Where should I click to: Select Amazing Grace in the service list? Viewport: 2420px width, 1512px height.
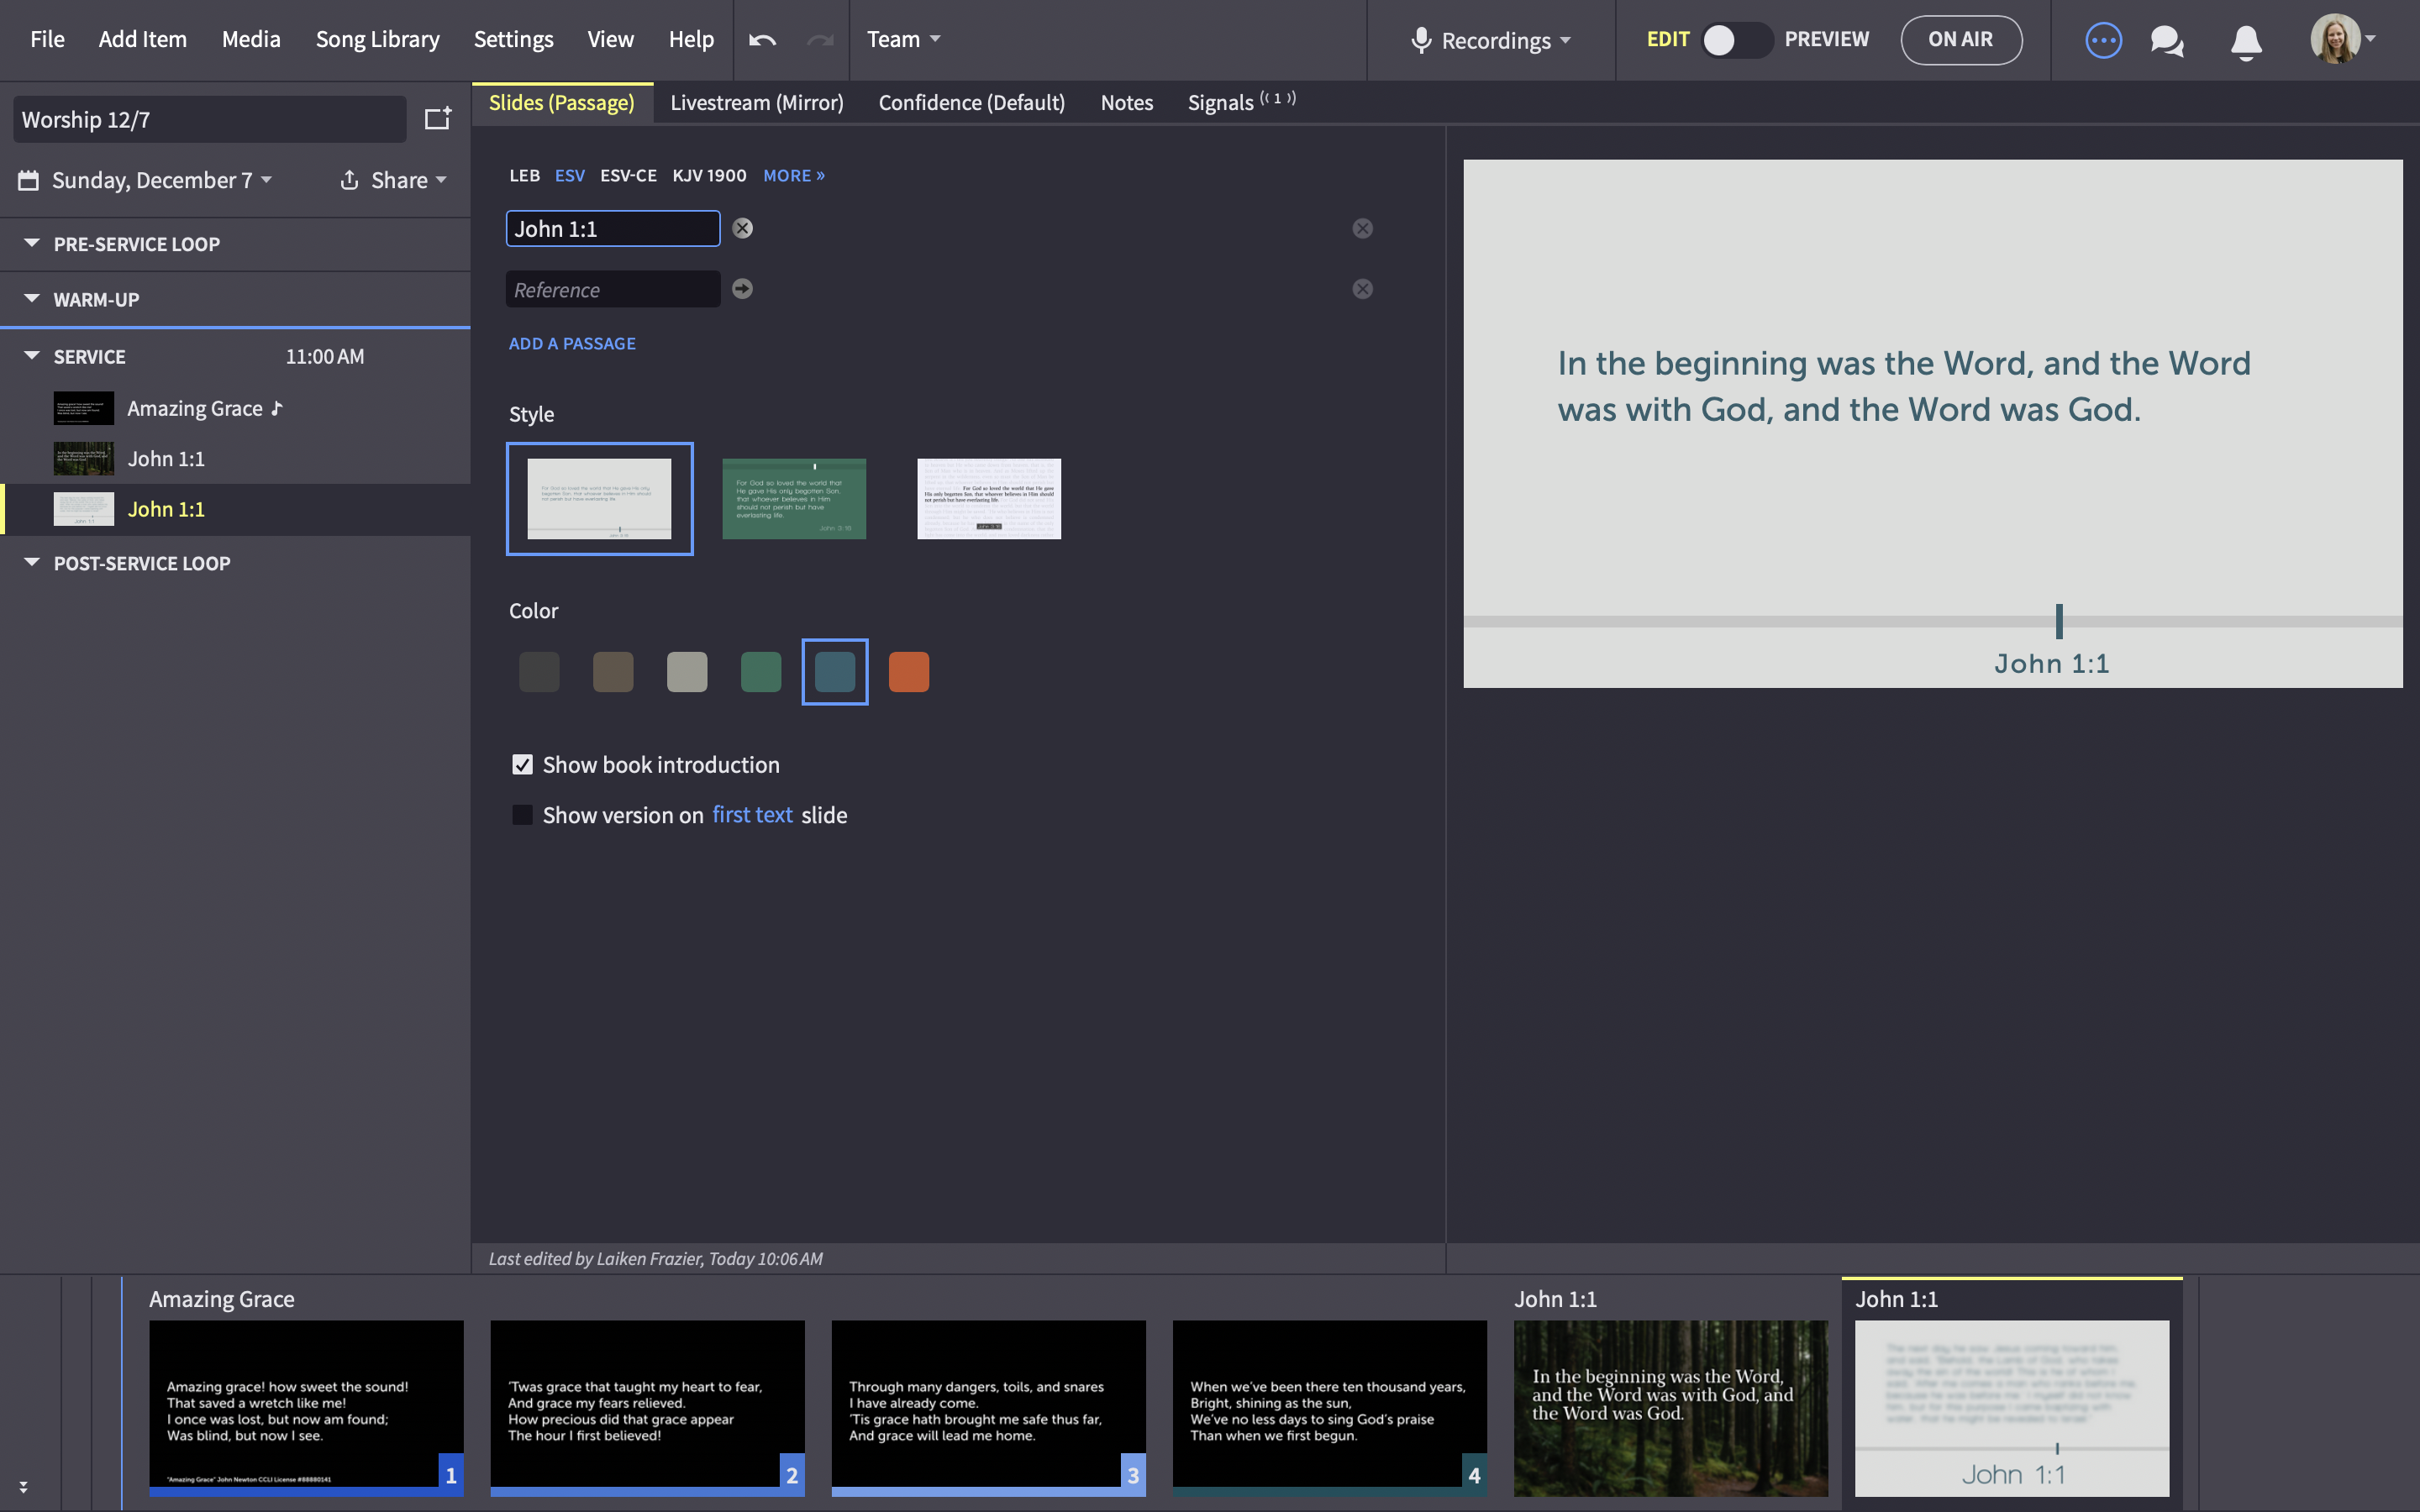click(x=235, y=408)
